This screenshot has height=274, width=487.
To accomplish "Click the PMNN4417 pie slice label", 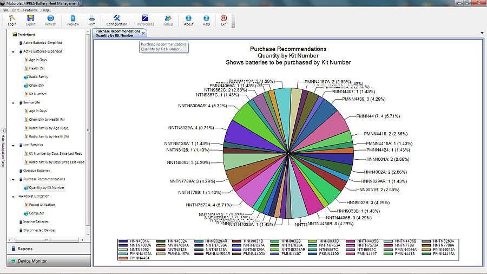I will point(378,116).
